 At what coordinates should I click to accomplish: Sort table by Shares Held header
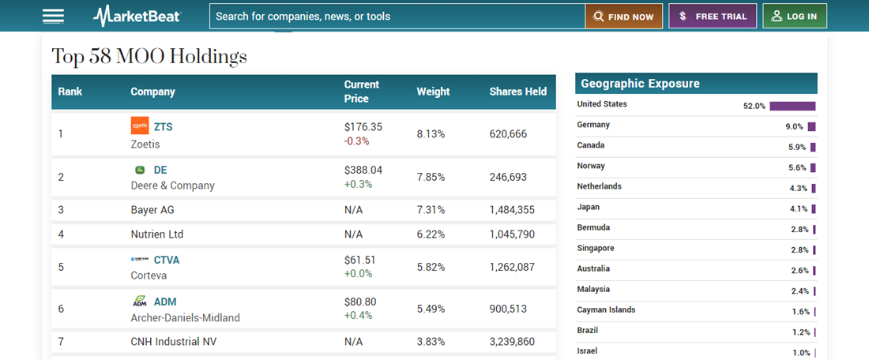click(x=517, y=92)
